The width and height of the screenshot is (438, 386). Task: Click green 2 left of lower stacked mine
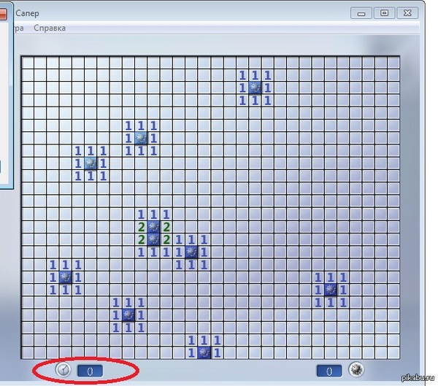click(x=141, y=239)
